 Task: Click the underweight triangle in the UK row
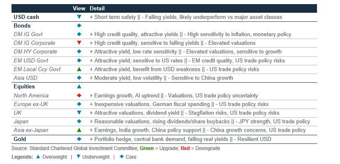click(79, 113)
